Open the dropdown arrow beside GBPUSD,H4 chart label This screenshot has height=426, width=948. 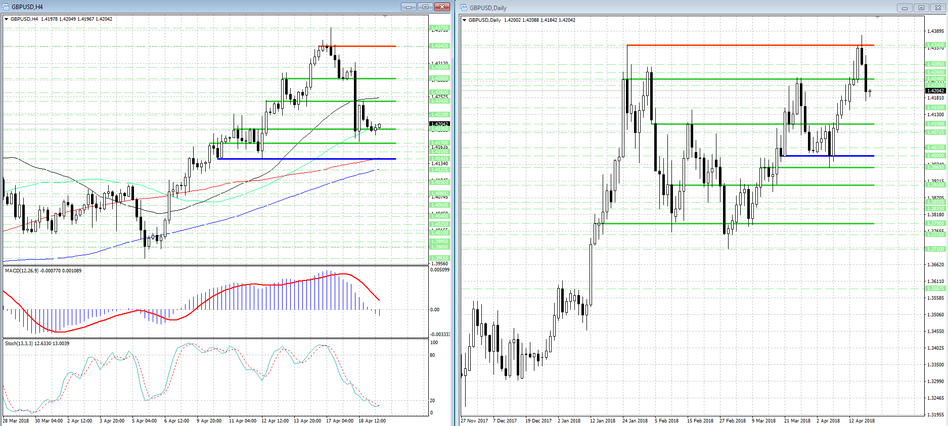7,19
